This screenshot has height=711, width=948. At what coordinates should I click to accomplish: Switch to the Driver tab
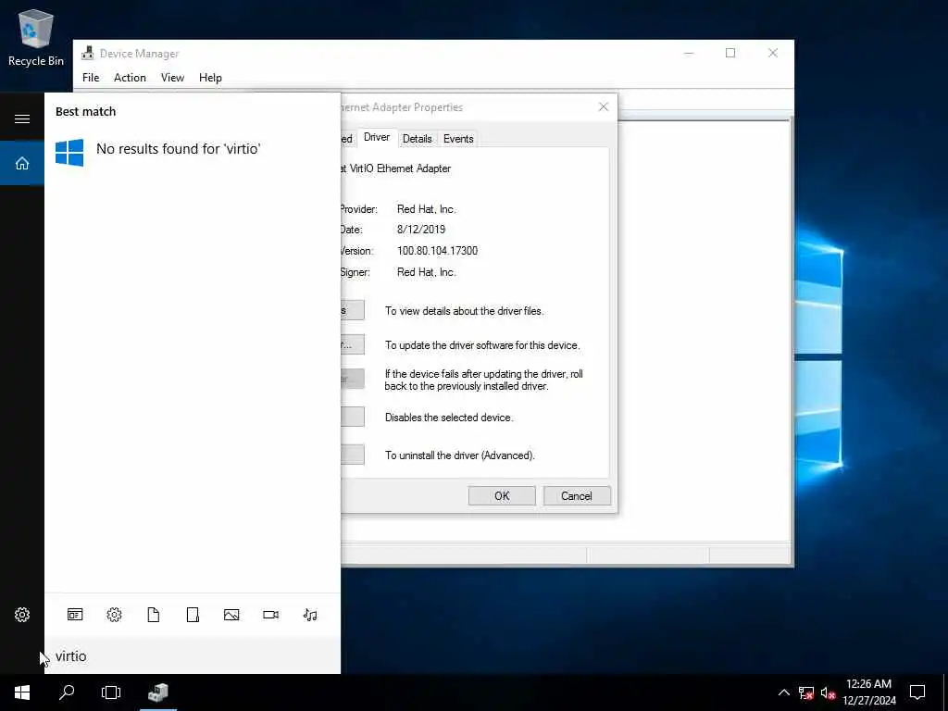pyautogui.click(x=377, y=137)
